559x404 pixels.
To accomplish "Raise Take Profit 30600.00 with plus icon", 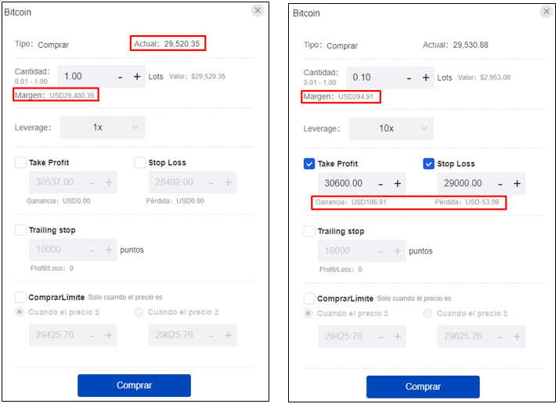I will (x=397, y=183).
